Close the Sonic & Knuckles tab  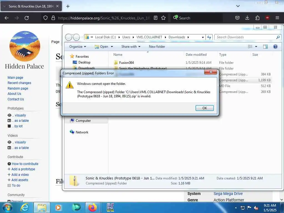[x=57, y=6]
